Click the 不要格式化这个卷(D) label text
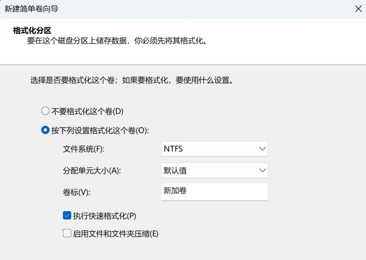Viewport: 366px width, 260px height. (87, 112)
